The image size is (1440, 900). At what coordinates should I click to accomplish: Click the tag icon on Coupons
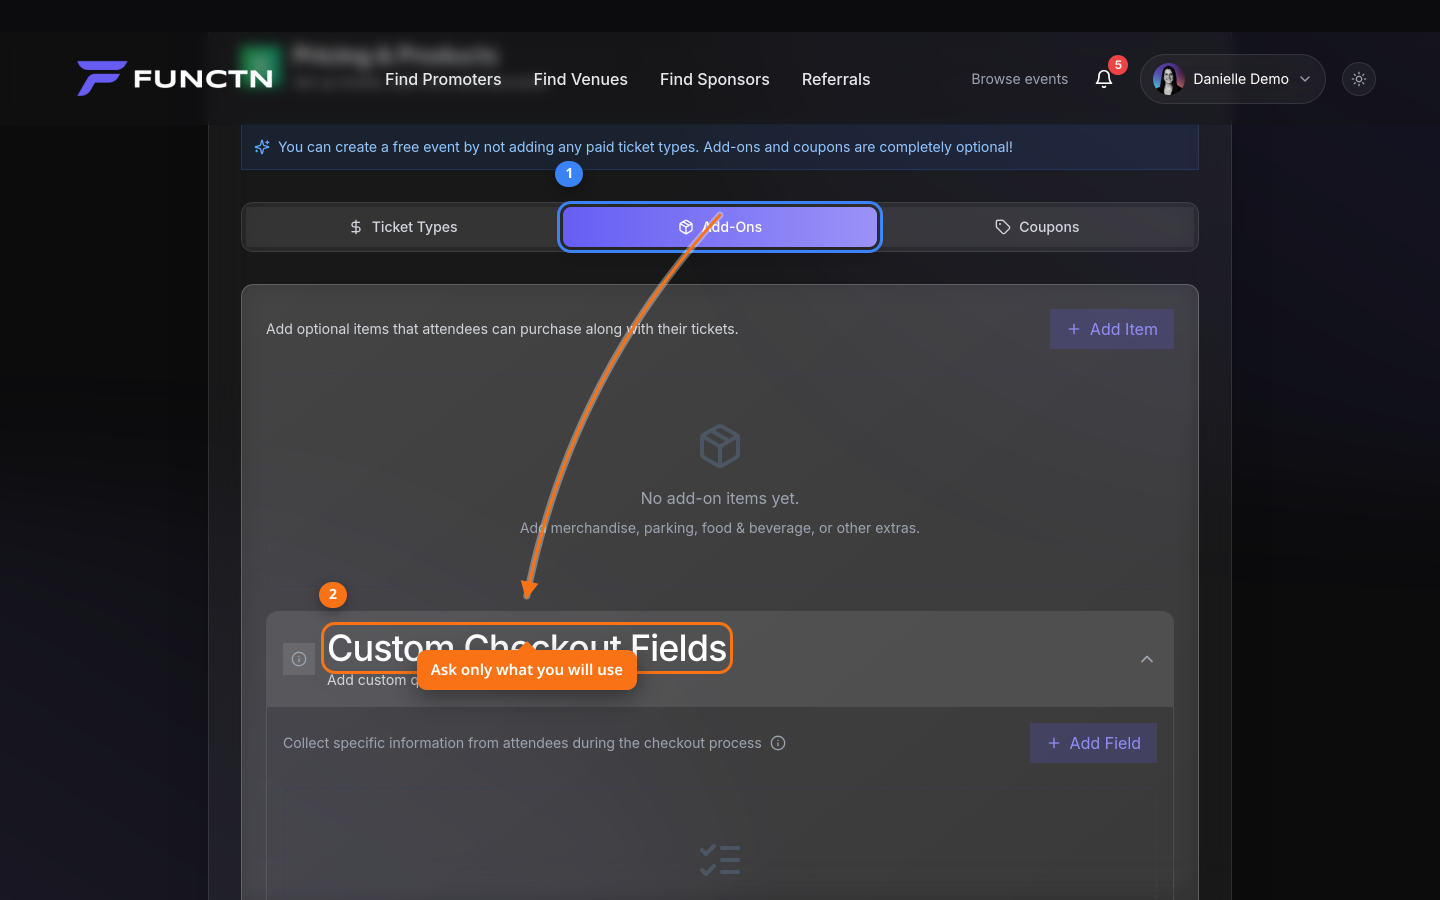pyautogui.click(x=1002, y=227)
